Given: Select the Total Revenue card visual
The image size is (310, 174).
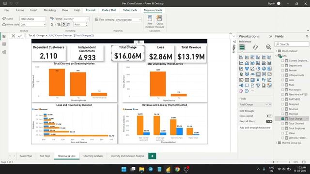Looking at the screenshot, I should click(x=191, y=54).
